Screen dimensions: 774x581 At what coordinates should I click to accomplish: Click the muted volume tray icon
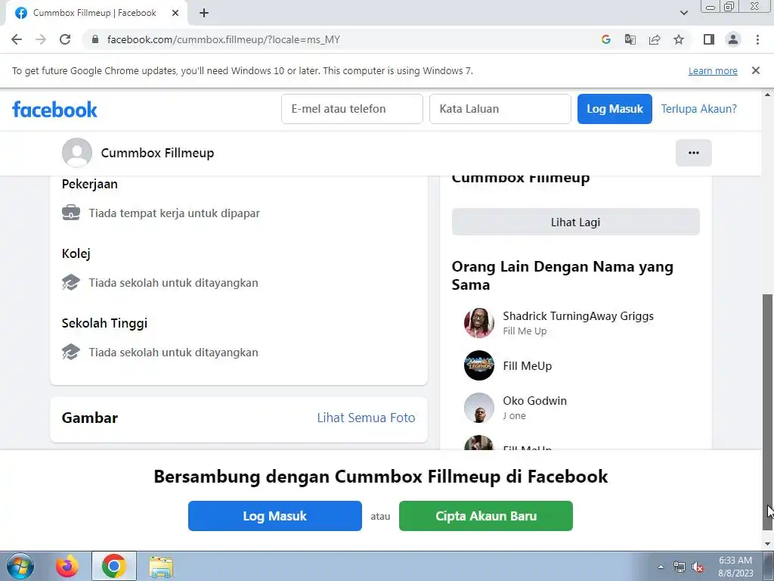coord(698,567)
